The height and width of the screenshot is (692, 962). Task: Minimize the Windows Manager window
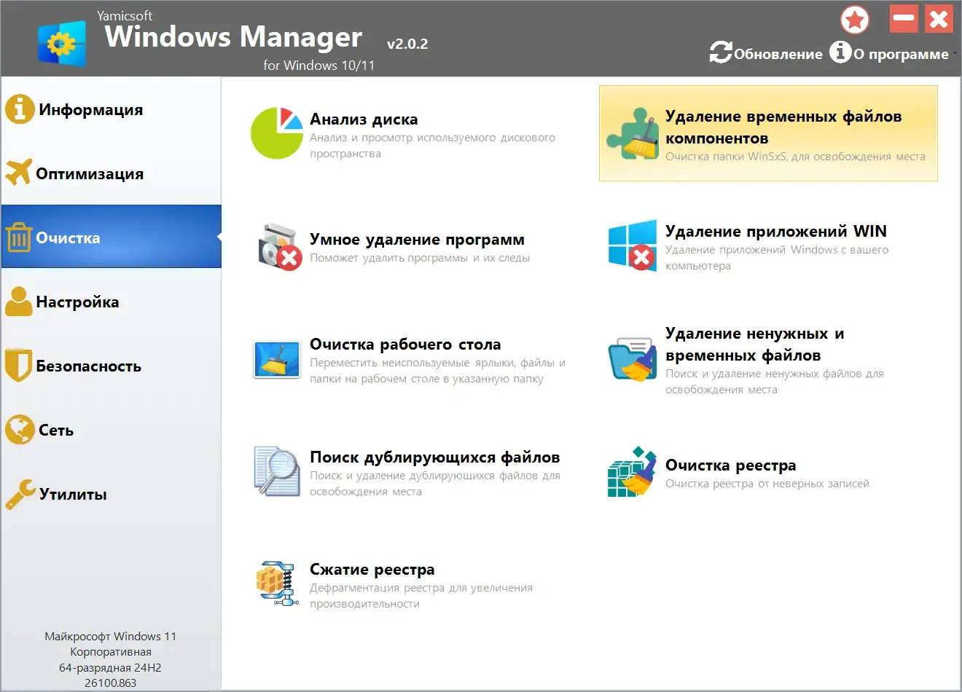(x=904, y=19)
